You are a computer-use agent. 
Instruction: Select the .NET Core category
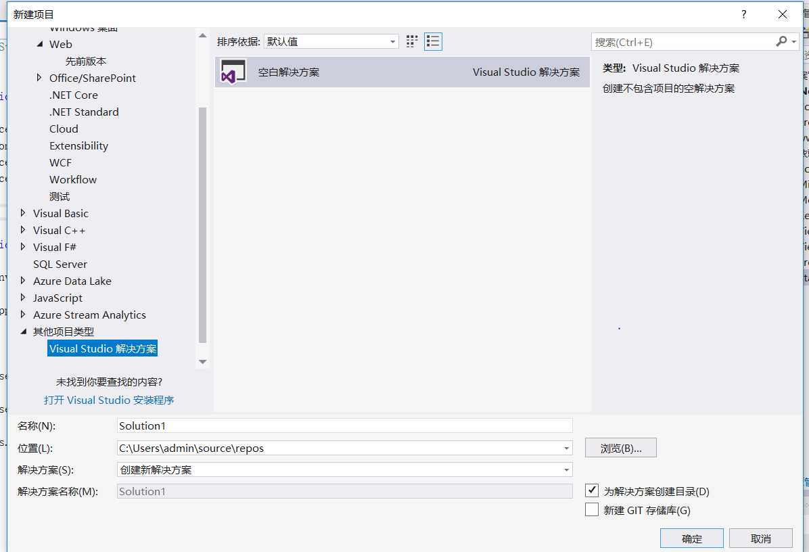point(73,95)
